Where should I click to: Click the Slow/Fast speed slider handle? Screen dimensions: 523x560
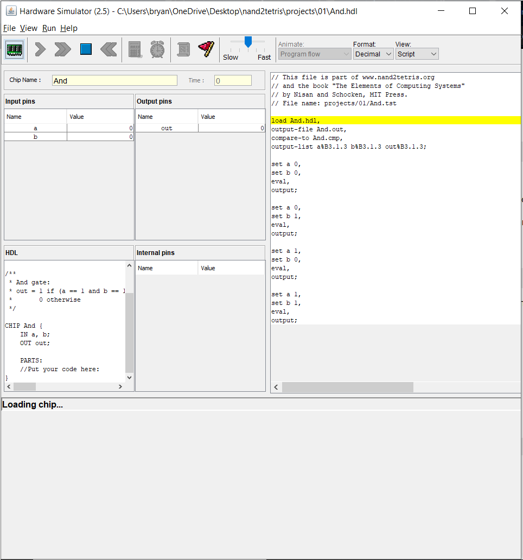coord(248,42)
